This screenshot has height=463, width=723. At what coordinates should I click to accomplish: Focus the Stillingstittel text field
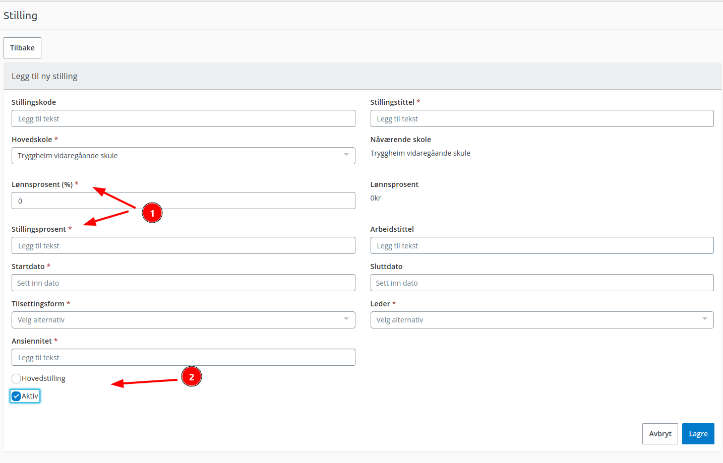point(542,118)
